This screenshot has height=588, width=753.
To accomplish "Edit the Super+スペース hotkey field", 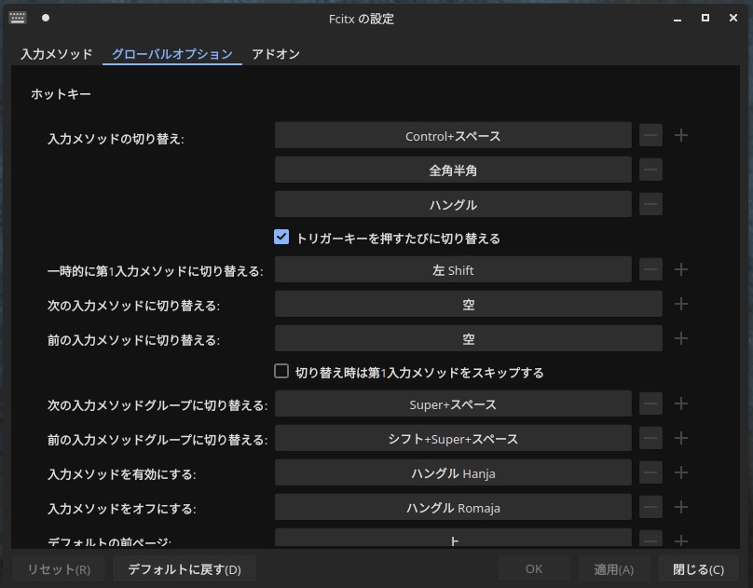I will (453, 403).
